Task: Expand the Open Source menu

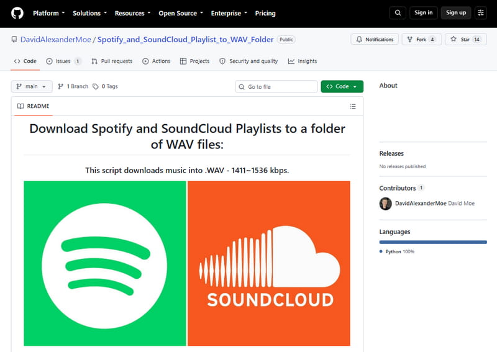Action: (181, 13)
